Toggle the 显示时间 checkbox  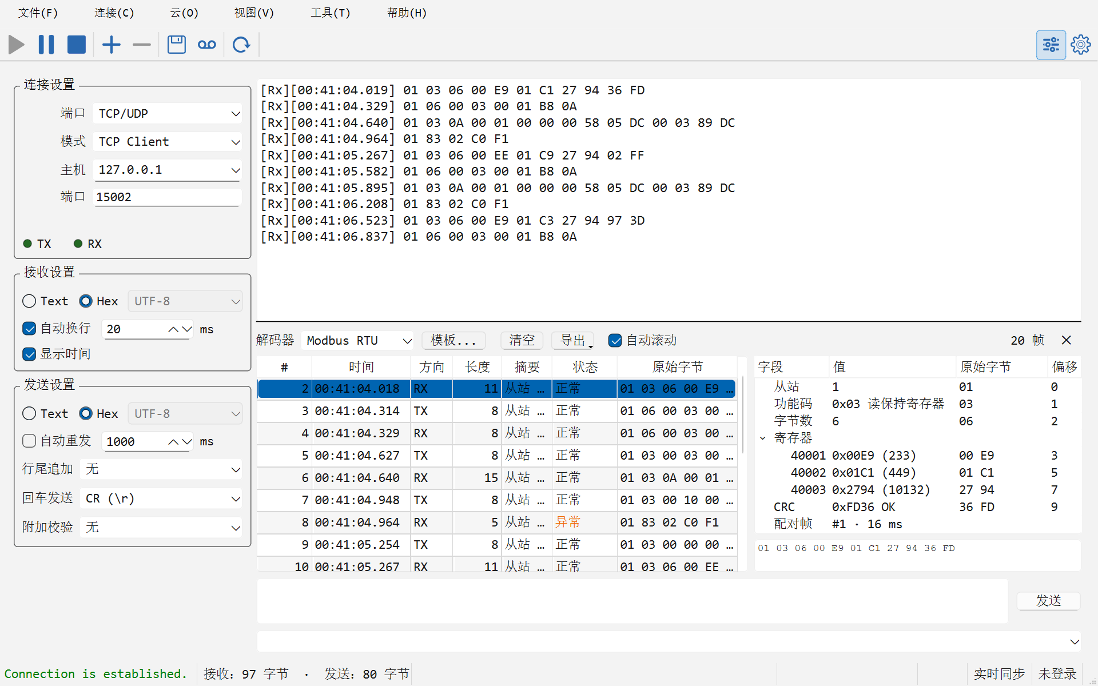coord(57,354)
